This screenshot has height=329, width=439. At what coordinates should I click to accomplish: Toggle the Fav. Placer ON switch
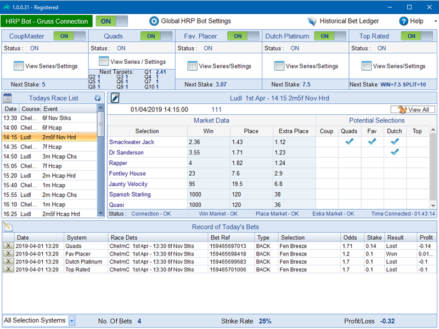243,36
